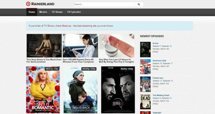Image resolution: width=215 pixels, height=114 pixels.
Task: Open the Movies menu item
Action: pos(43,12)
